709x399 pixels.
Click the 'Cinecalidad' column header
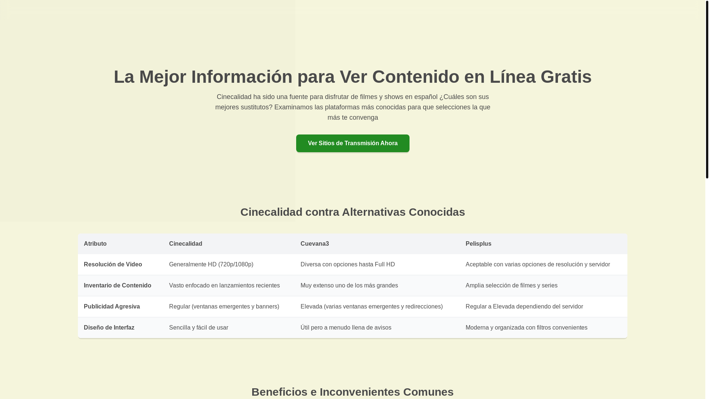pos(229,244)
